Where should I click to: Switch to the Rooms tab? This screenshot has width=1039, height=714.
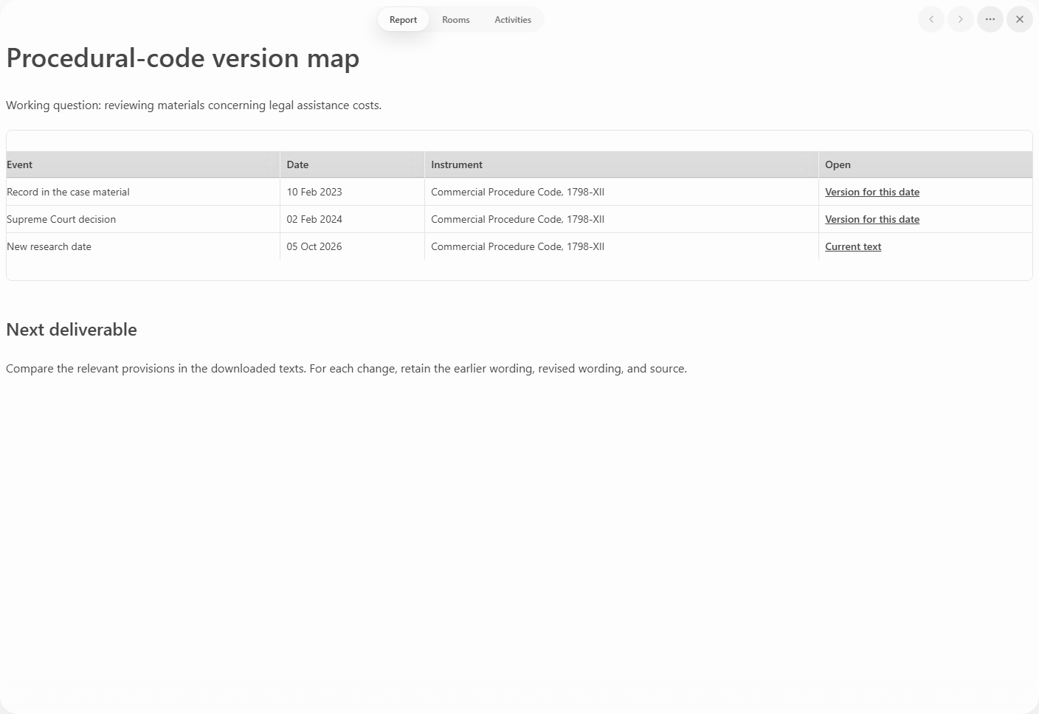click(456, 20)
